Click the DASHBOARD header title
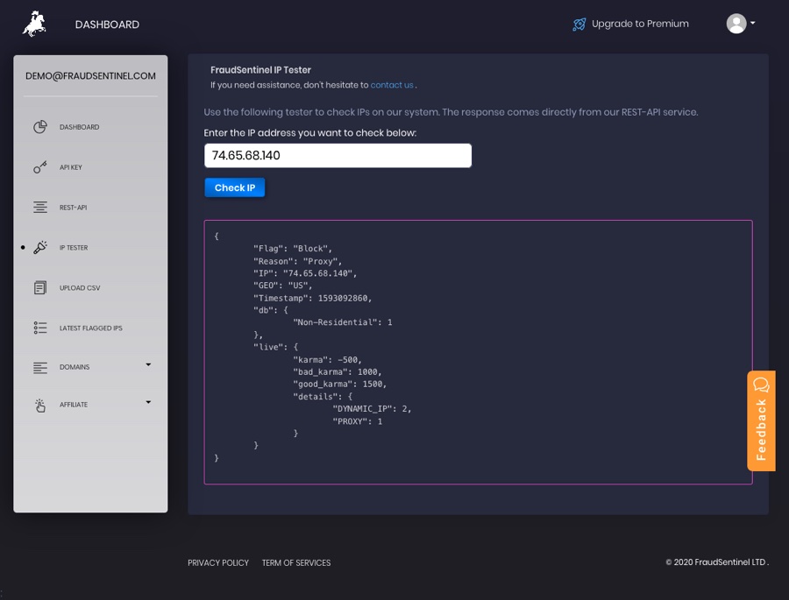 click(107, 25)
